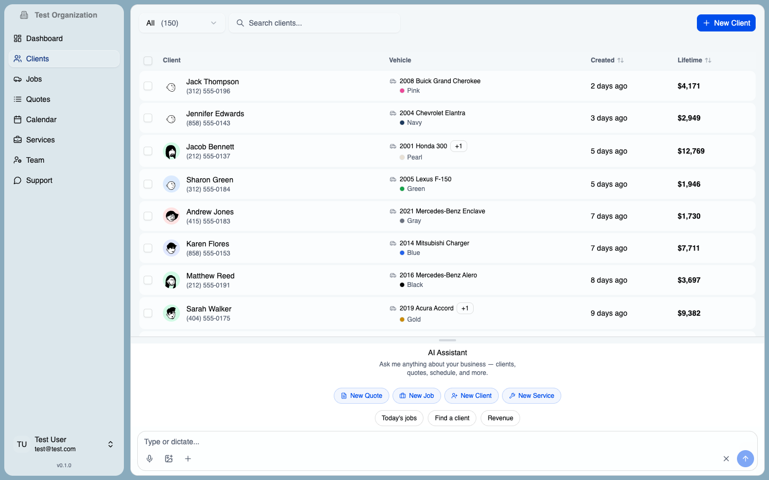Toggle the select-all clients checkbox

148,61
